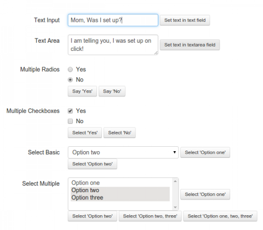Click 'Set text in textarea field' button

coord(190,45)
